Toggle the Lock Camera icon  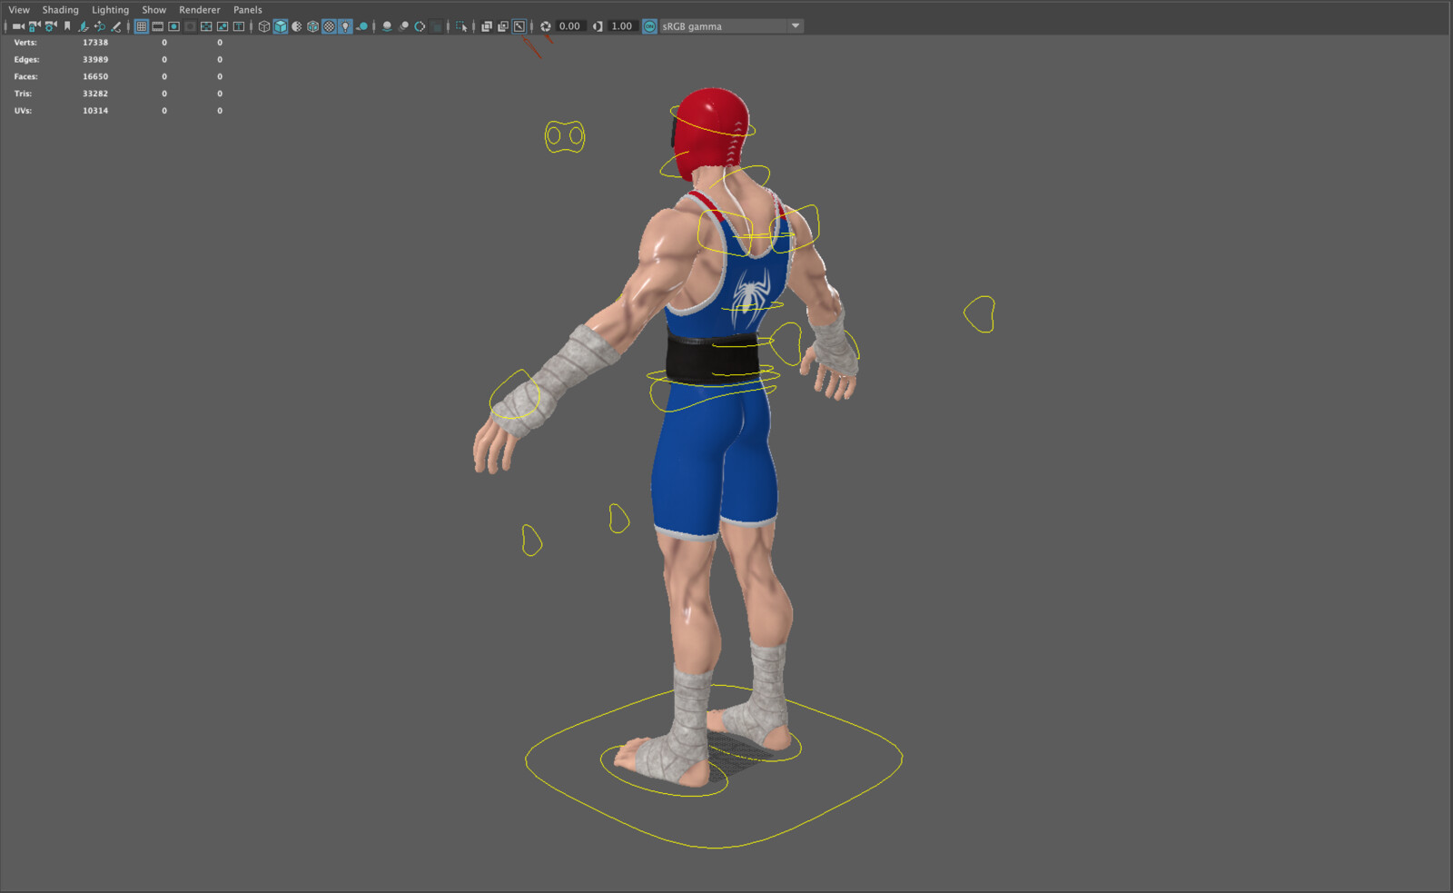(35, 26)
